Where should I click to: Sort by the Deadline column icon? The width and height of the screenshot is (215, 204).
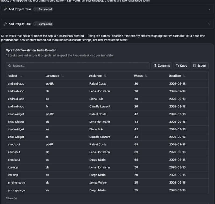[x=184, y=76]
